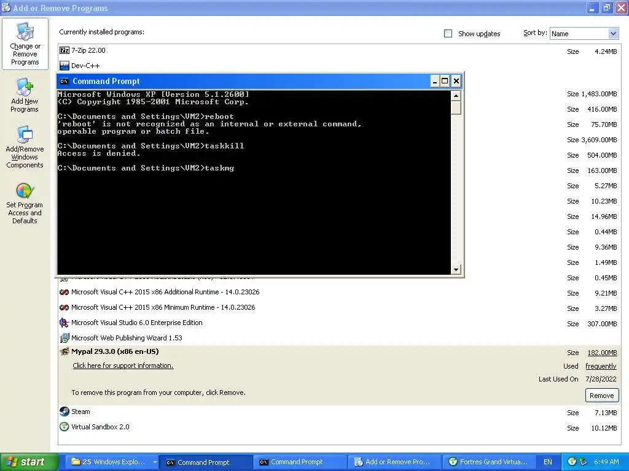Select the Steam program row text
Screen dimensions: 629x471
click(80, 412)
